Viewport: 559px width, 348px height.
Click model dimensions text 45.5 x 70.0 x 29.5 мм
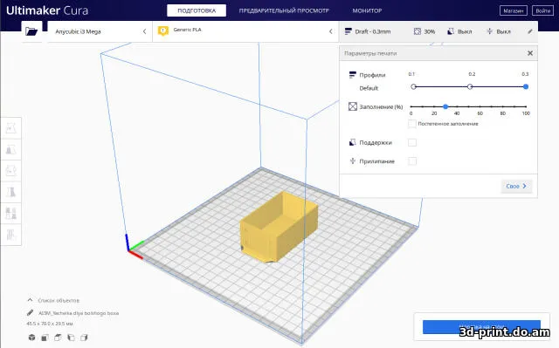(x=50, y=324)
